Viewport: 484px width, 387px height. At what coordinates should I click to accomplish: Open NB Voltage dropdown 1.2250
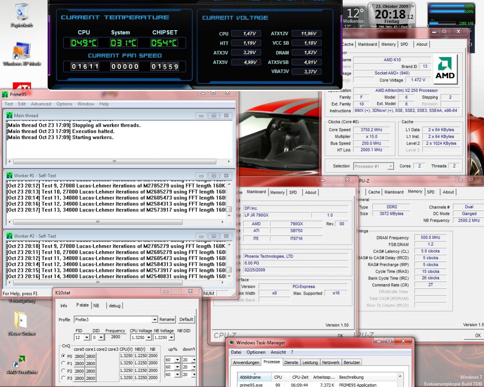[171, 337]
